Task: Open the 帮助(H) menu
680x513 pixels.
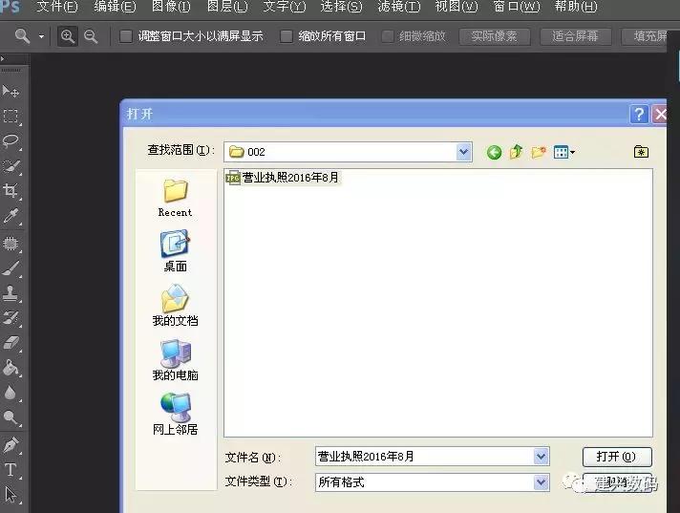Action: point(576,7)
